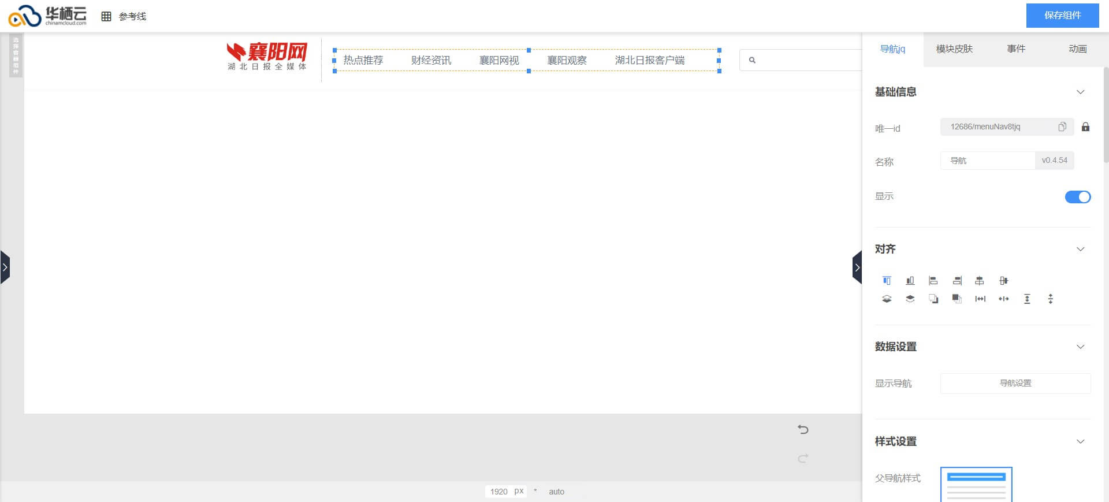Open the 事件 tab
1109x502 pixels.
1016,49
